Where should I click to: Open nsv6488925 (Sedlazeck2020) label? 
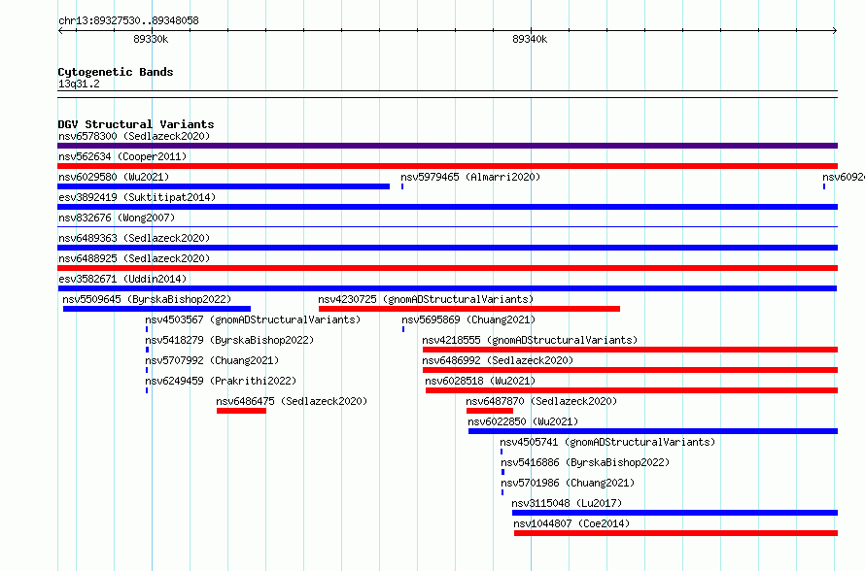click(x=134, y=258)
